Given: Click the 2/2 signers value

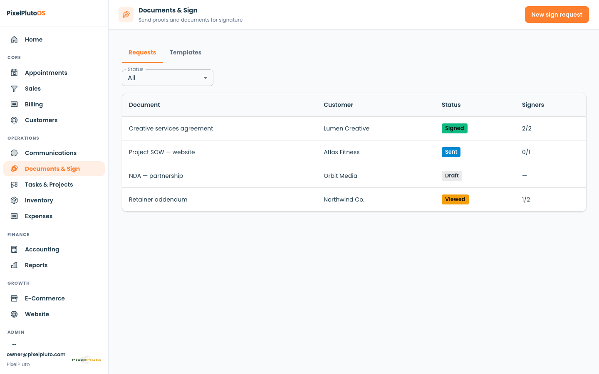Looking at the screenshot, I should coord(527,128).
